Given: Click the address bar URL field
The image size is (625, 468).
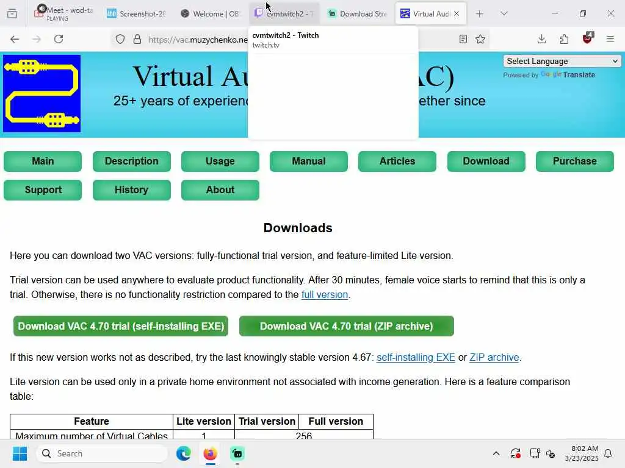Looking at the screenshot, I should coord(198,40).
